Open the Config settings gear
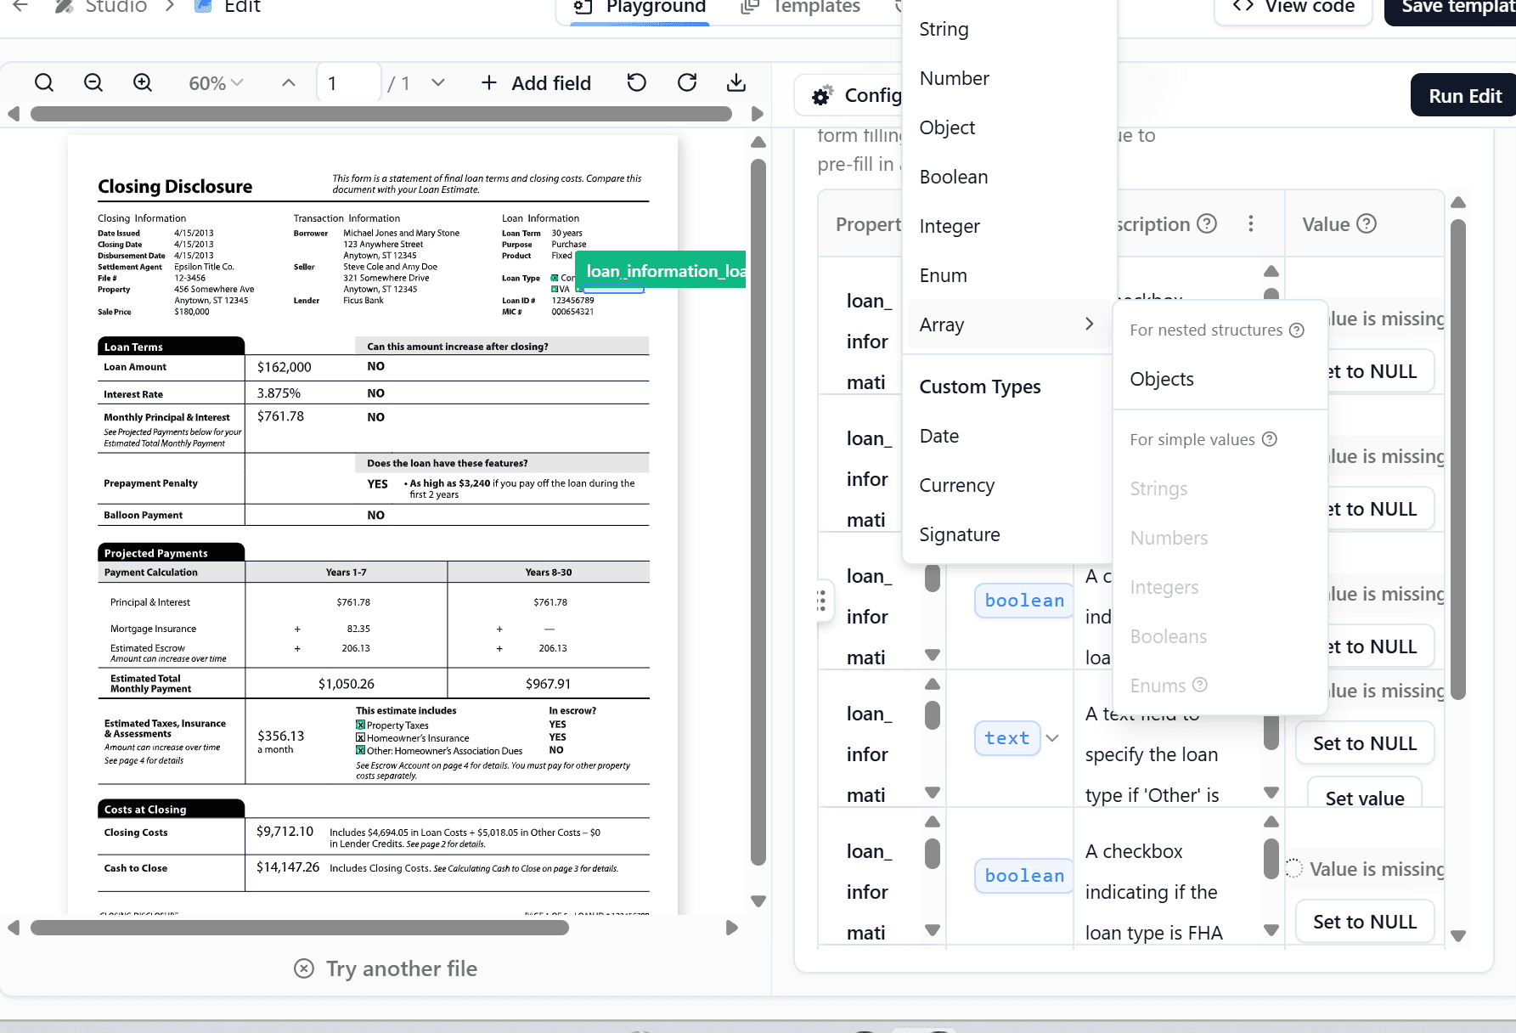The width and height of the screenshot is (1516, 1033). point(820,95)
